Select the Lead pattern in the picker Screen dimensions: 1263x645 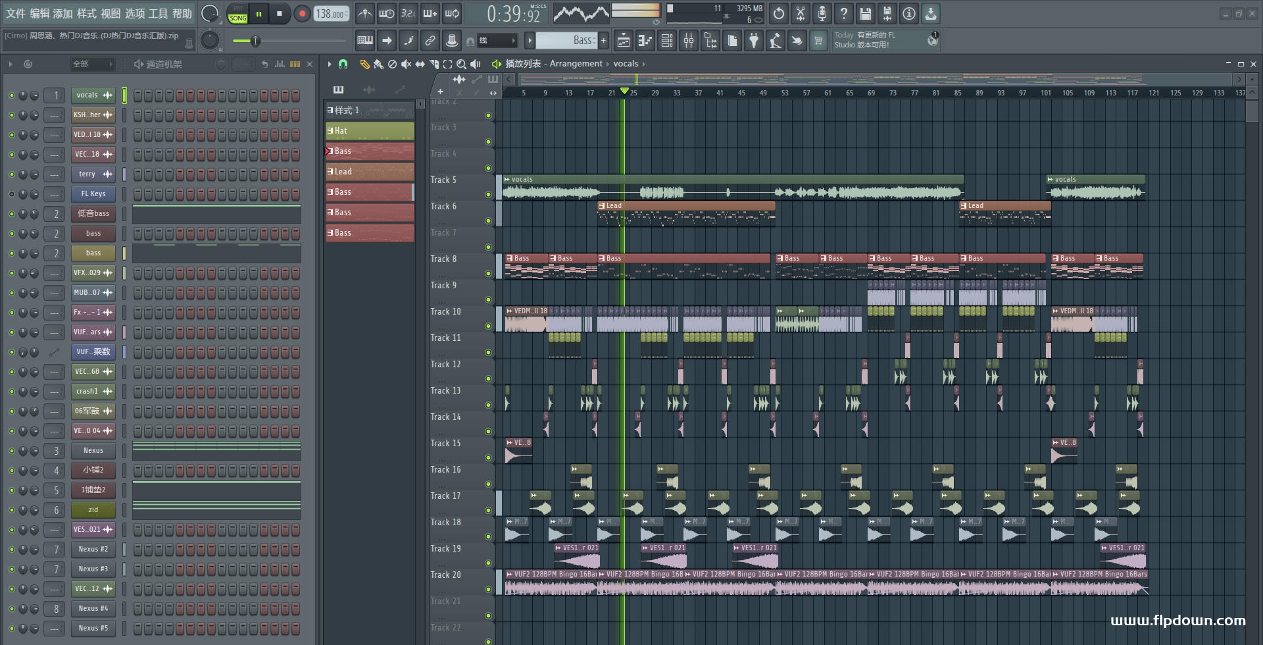pyautogui.click(x=370, y=172)
